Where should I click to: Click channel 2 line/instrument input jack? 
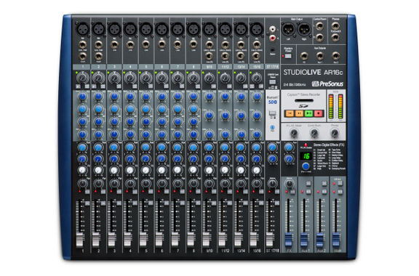[x=99, y=44]
